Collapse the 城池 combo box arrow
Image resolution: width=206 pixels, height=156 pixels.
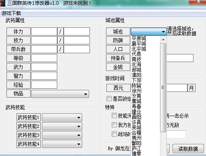[163, 32]
